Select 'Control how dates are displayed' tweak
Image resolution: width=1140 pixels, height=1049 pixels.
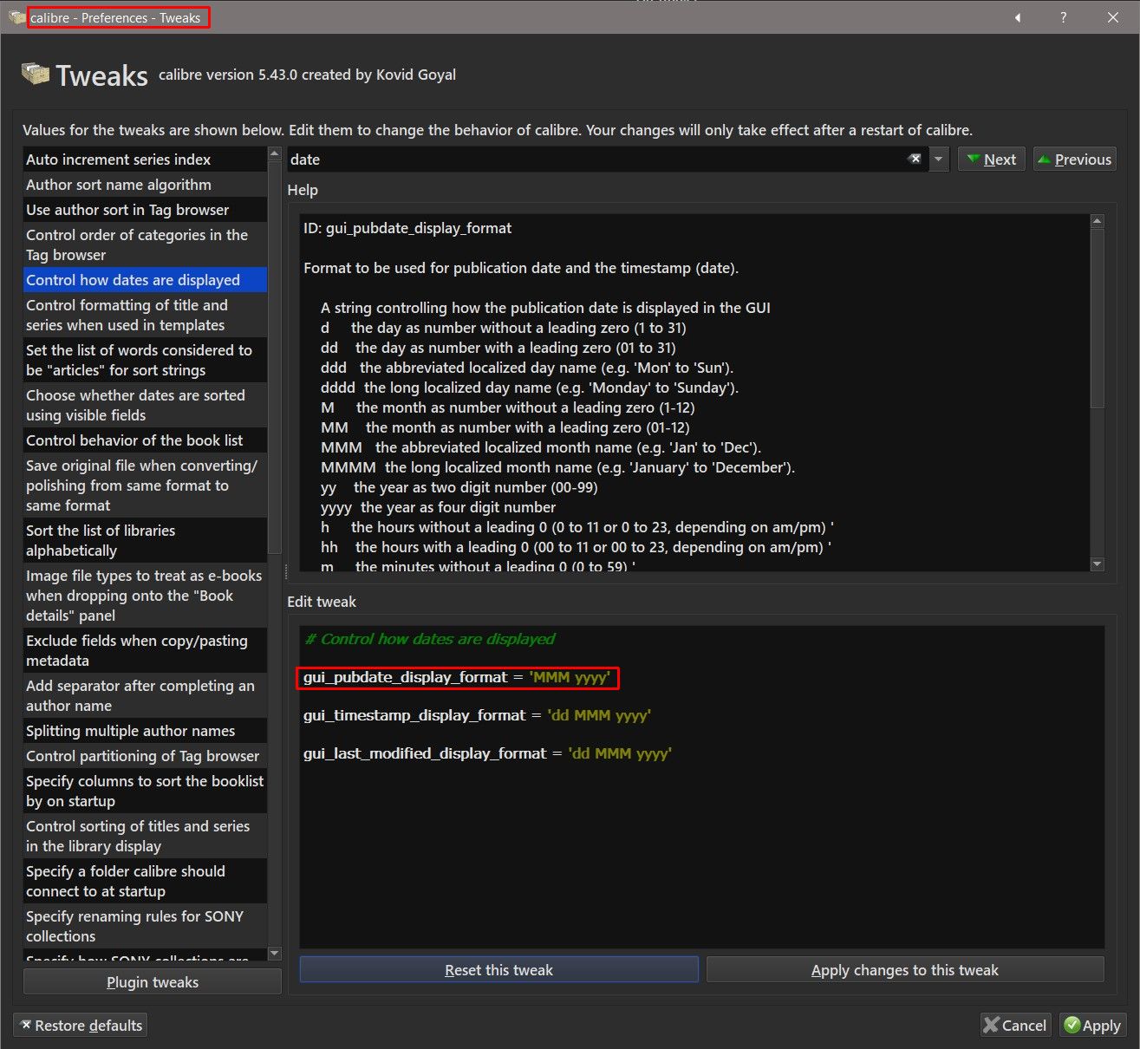click(x=145, y=280)
